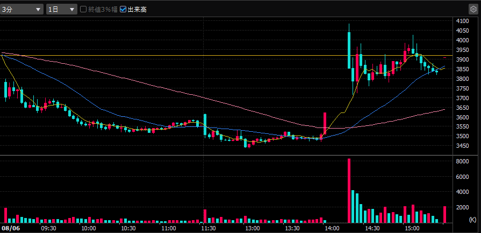
Task: Open the 3分 interval dropdown
Action: (x=21, y=10)
